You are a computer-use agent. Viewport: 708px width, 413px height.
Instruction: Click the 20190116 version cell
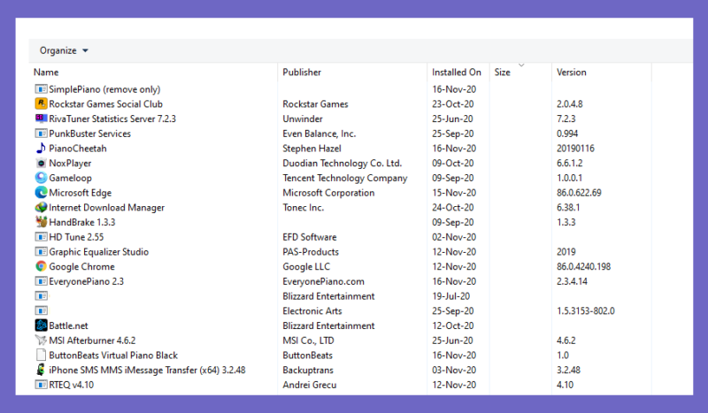[575, 149]
